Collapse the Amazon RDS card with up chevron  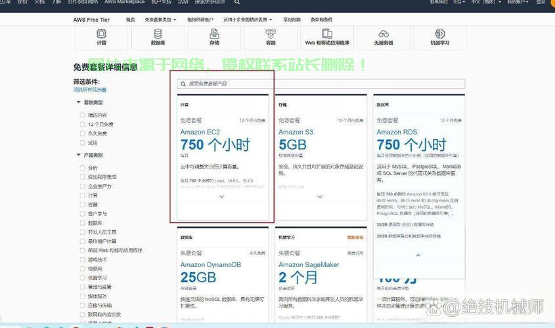point(418,255)
